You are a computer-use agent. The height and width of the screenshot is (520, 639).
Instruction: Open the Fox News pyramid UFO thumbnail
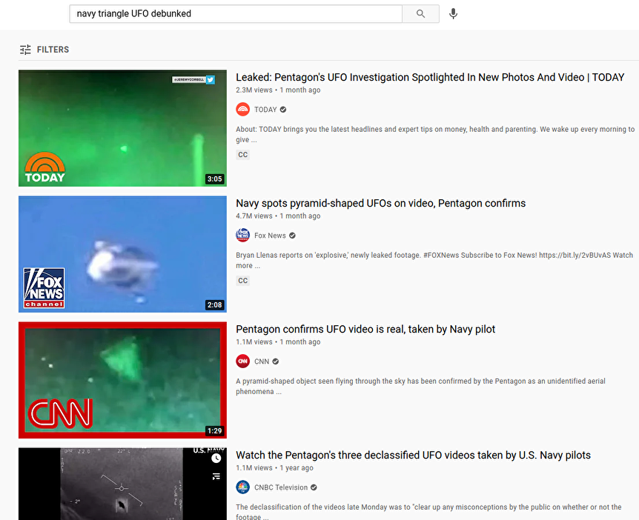pyautogui.click(x=122, y=254)
